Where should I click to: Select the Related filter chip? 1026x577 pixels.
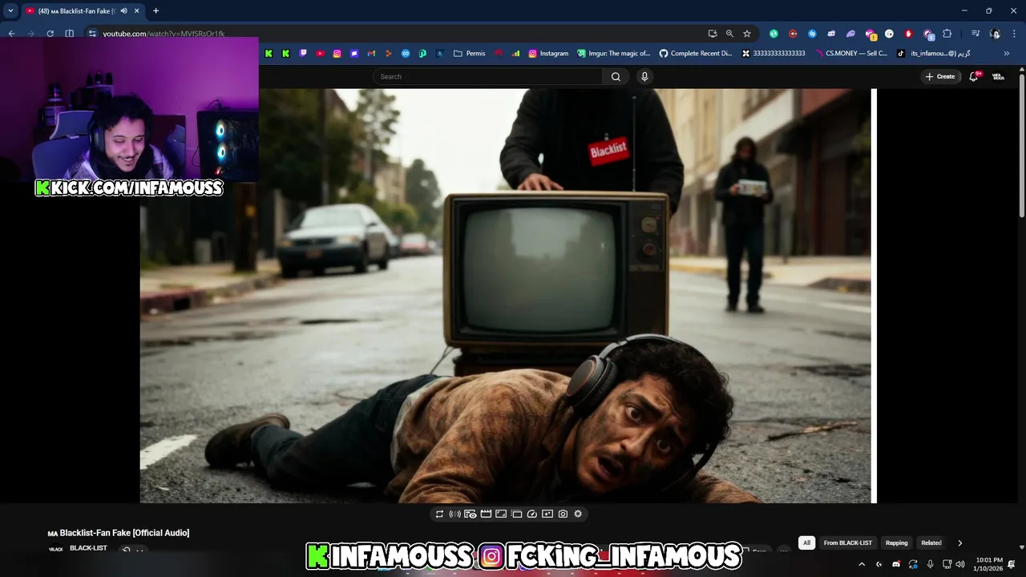pos(931,543)
